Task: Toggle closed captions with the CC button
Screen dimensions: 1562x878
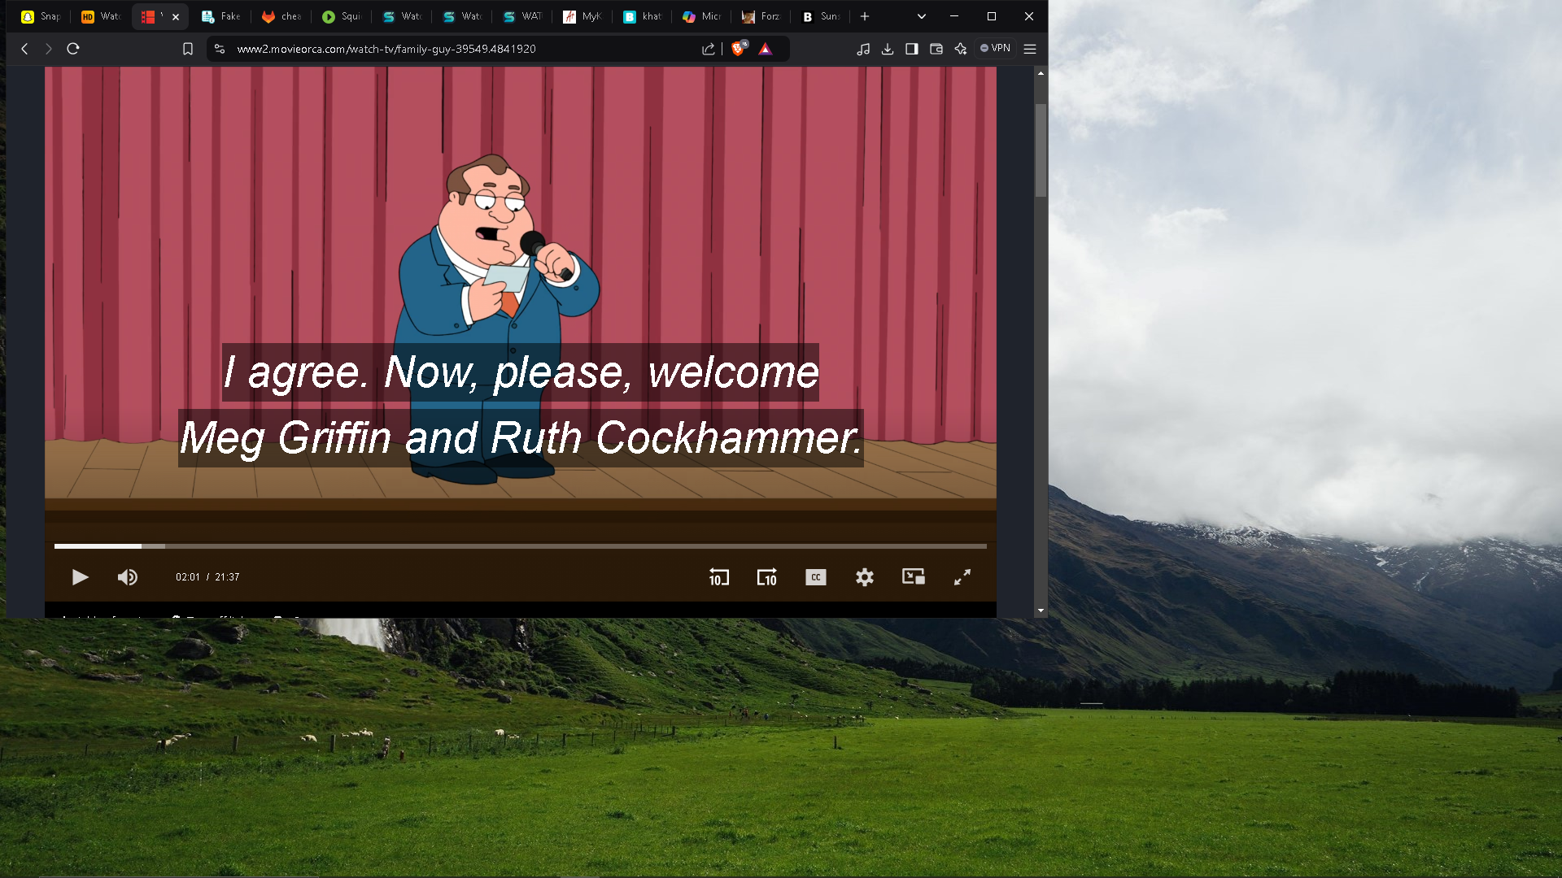Action: tap(816, 577)
